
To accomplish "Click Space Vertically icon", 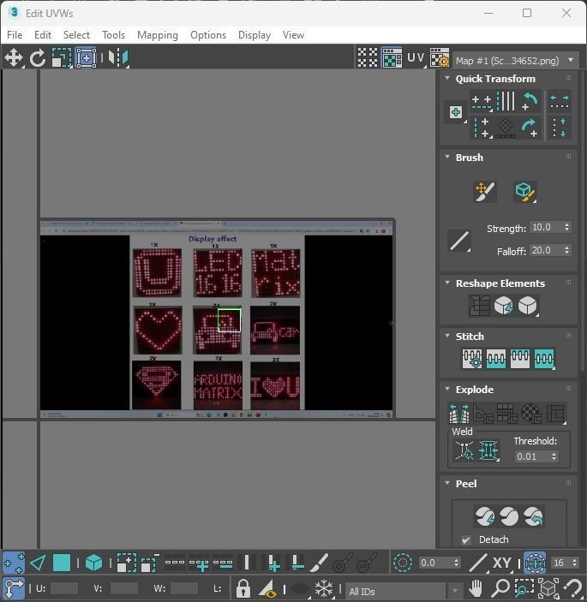I will pos(560,128).
